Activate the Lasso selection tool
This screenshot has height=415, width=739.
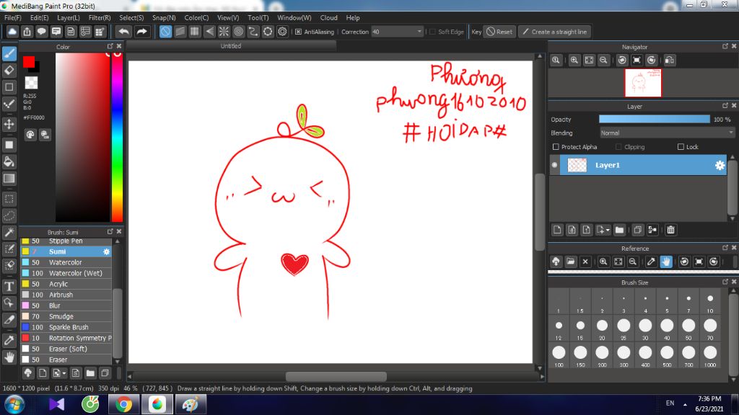coord(9,215)
